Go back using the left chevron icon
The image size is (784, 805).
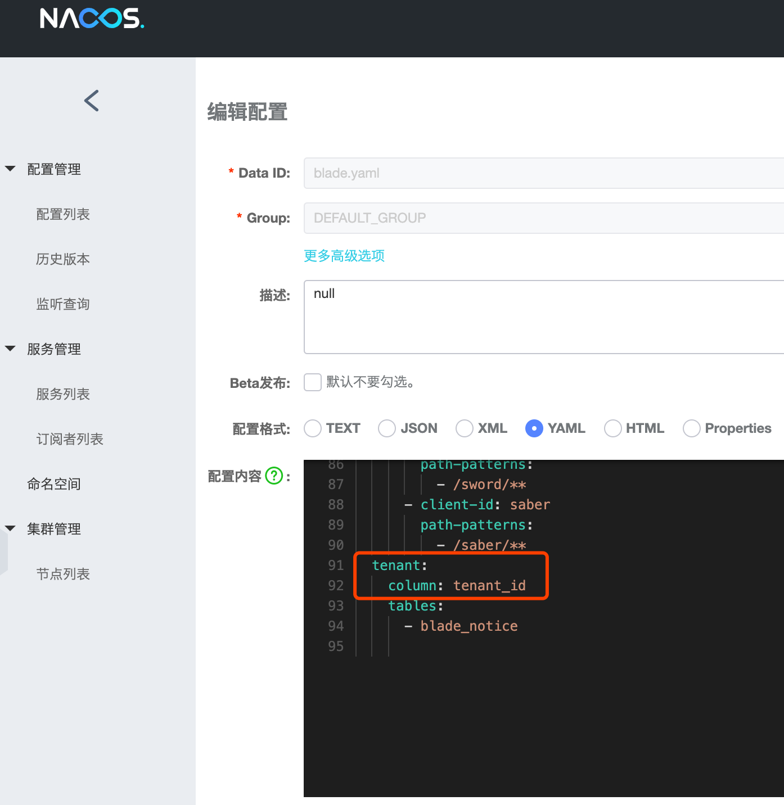(92, 101)
